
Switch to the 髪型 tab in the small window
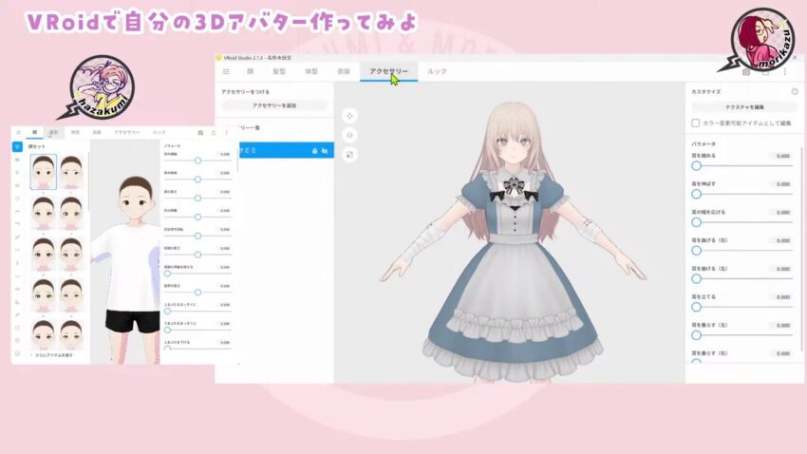click(x=53, y=132)
